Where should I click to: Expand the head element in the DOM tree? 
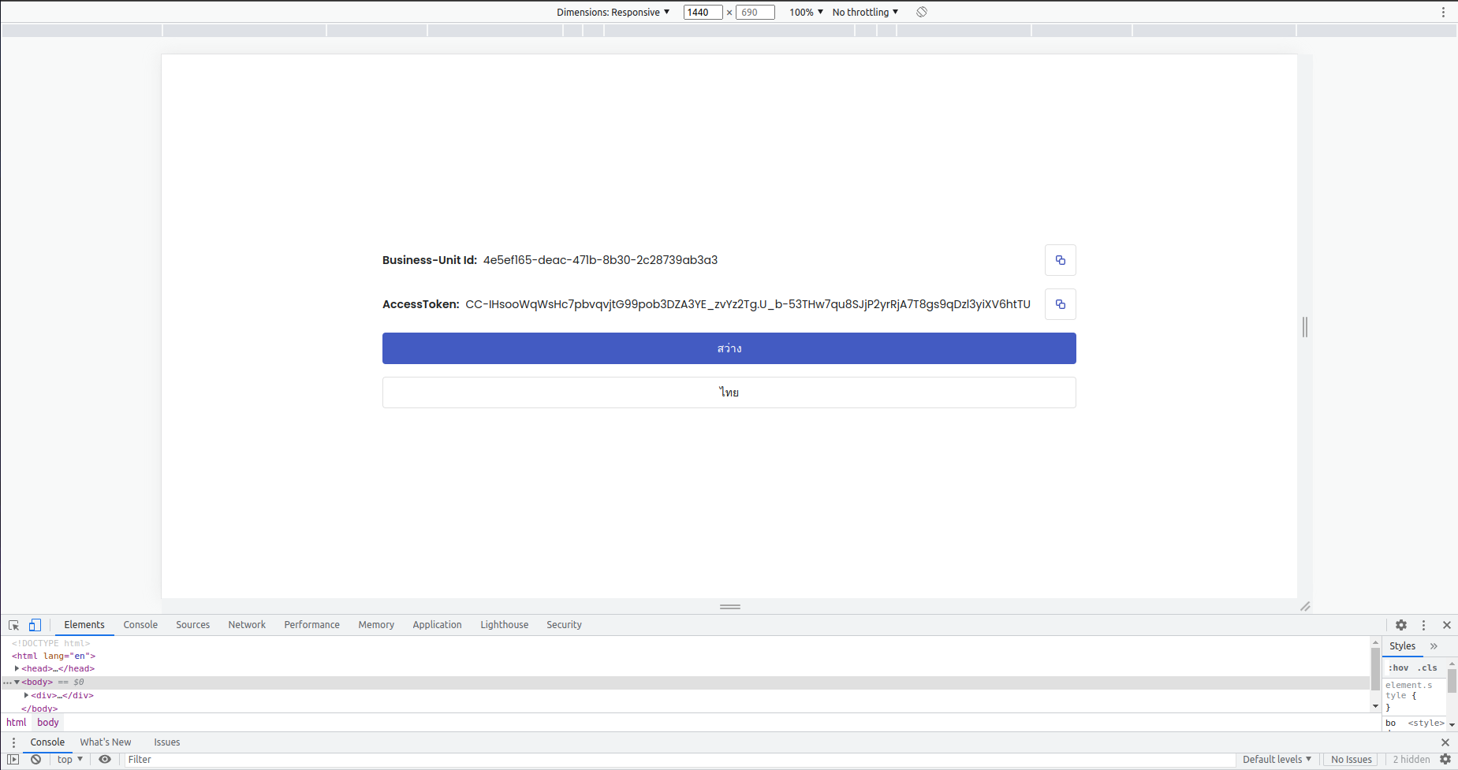tap(17, 668)
